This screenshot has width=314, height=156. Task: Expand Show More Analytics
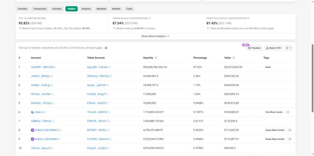pyautogui.click(x=155, y=36)
